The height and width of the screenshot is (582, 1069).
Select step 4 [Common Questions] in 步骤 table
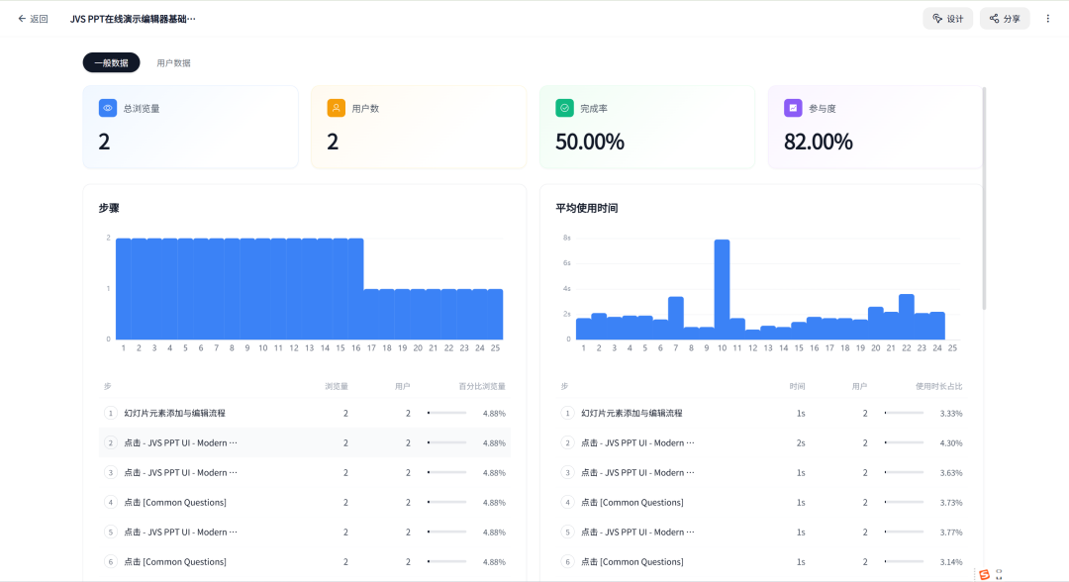[305, 502]
